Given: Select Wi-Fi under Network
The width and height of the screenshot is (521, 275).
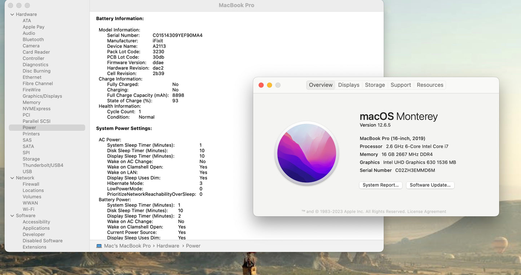Looking at the screenshot, I should pos(28,209).
